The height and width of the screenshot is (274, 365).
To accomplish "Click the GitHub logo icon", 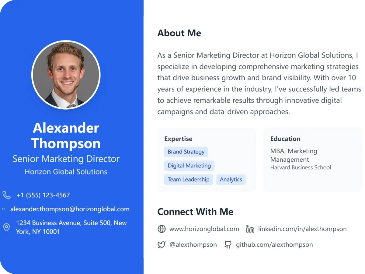I will point(228,245).
